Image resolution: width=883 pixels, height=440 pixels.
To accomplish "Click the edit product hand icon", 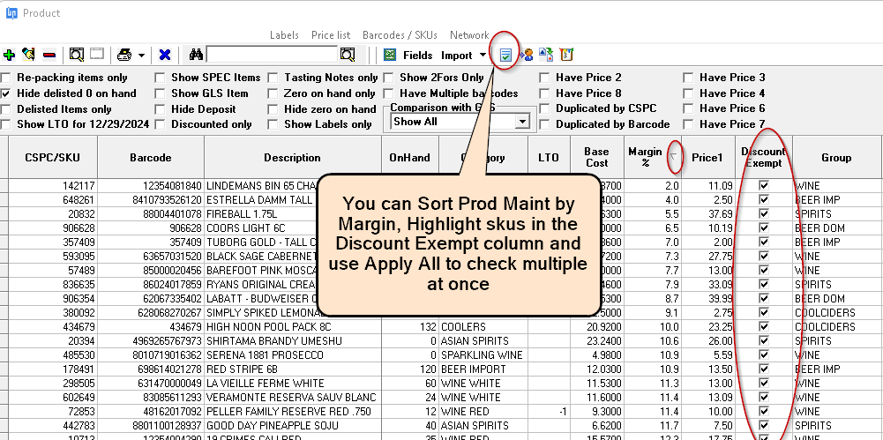I will coord(28,55).
